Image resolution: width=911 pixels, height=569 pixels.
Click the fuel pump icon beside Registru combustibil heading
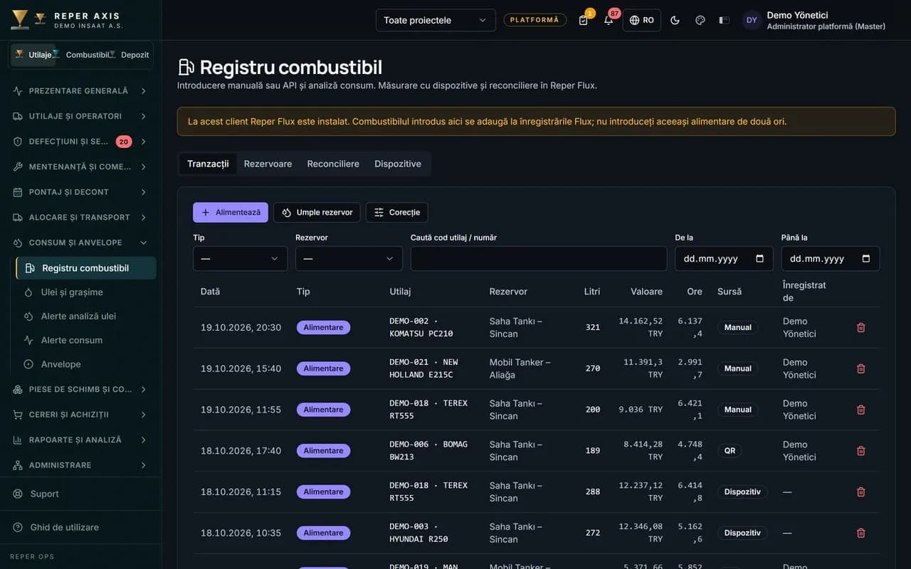(x=186, y=67)
